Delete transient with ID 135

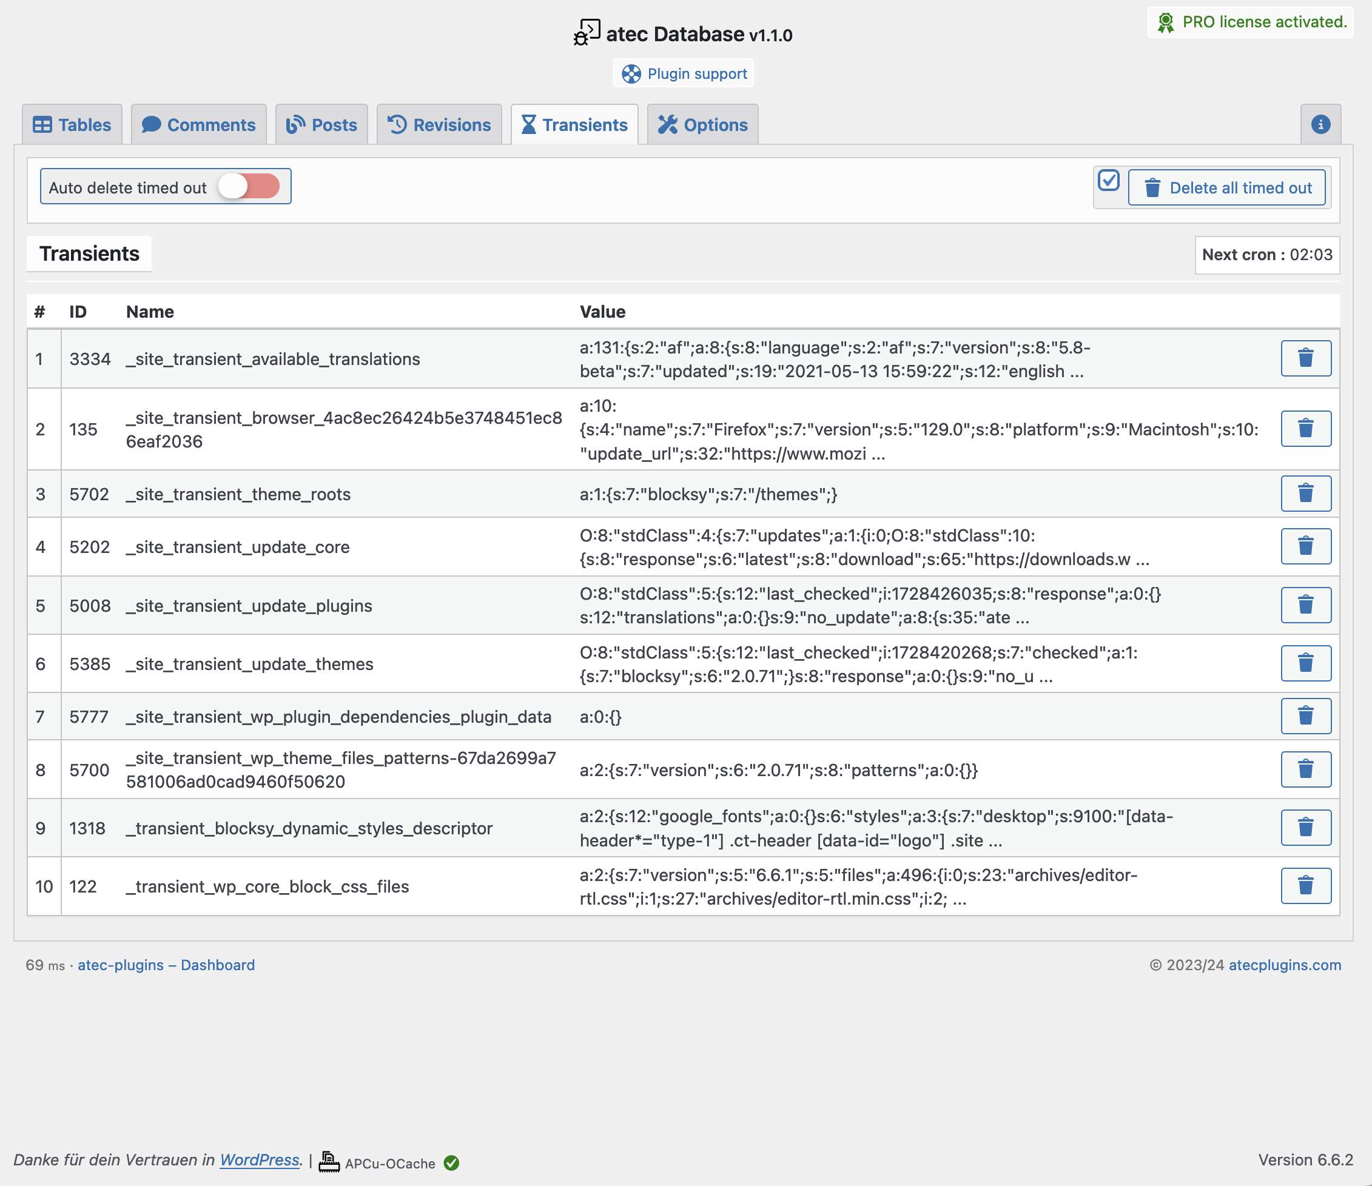pos(1305,428)
